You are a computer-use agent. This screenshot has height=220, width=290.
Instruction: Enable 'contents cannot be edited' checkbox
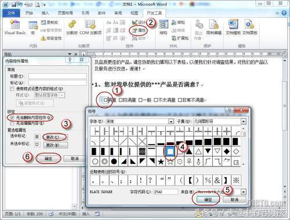(12, 123)
